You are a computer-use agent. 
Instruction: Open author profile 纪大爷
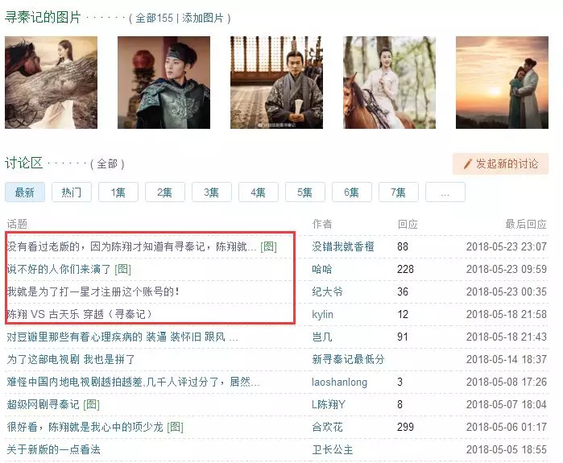pyautogui.click(x=327, y=291)
